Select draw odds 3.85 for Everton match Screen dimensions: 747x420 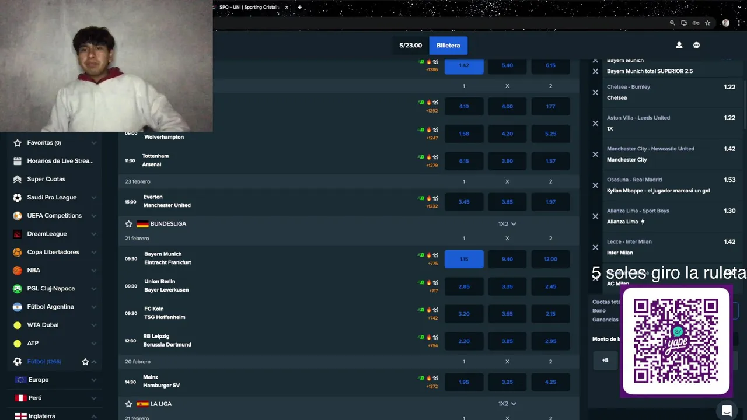(507, 201)
